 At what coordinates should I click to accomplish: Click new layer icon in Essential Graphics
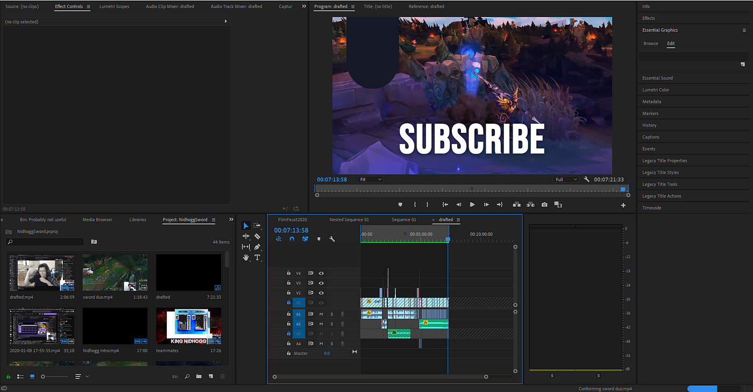[743, 64]
